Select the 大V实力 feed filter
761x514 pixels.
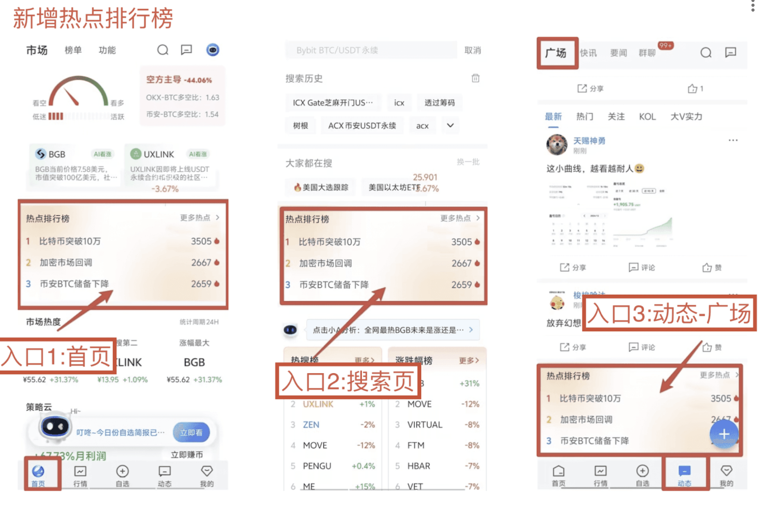[x=686, y=117]
